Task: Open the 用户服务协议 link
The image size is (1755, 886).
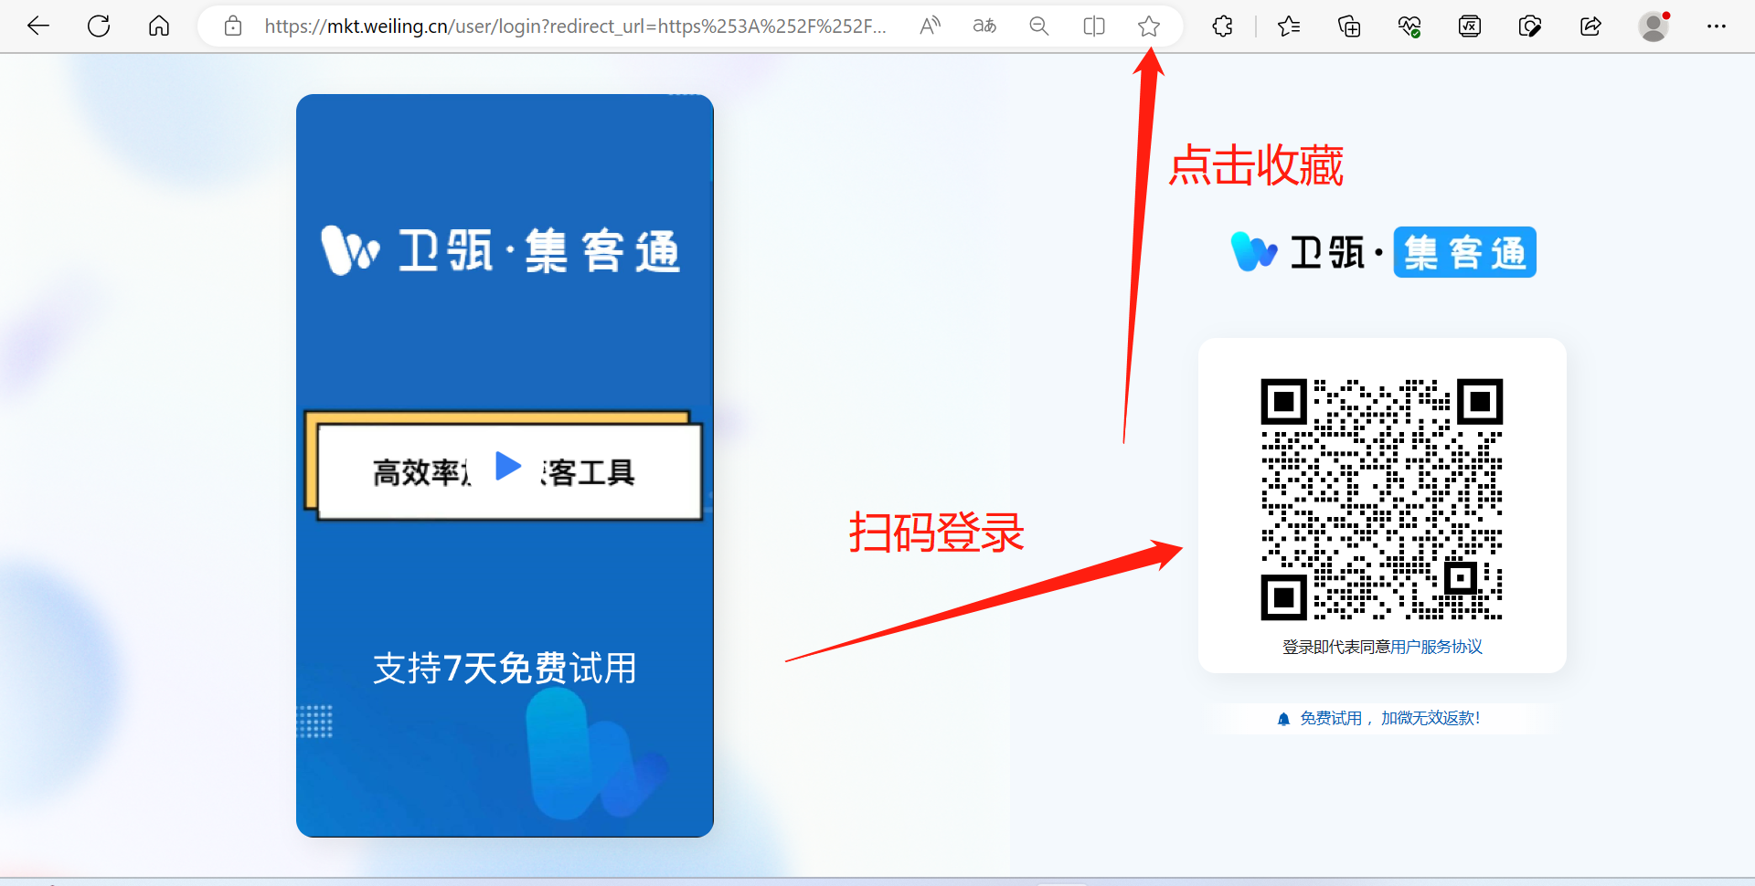Action: (x=1436, y=647)
